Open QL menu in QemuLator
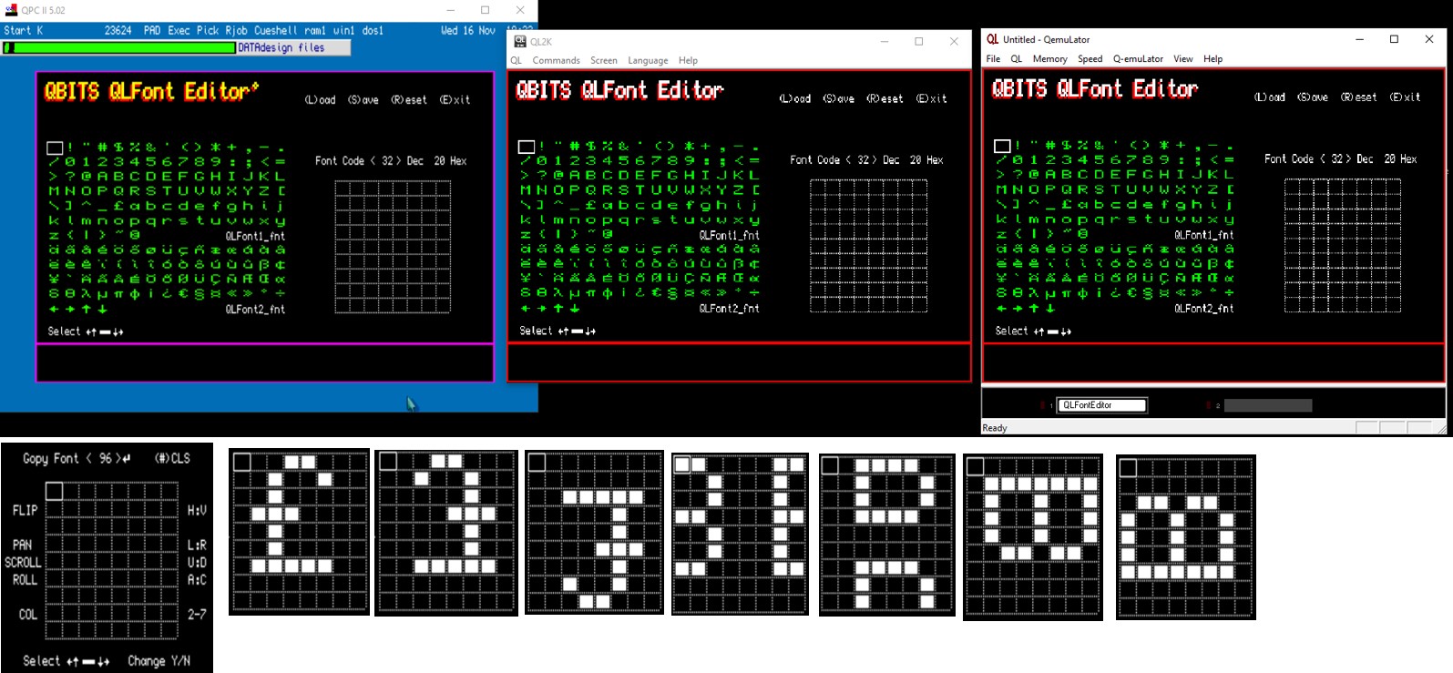Screen dimensions: 1453x673 pyautogui.click(x=1017, y=59)
